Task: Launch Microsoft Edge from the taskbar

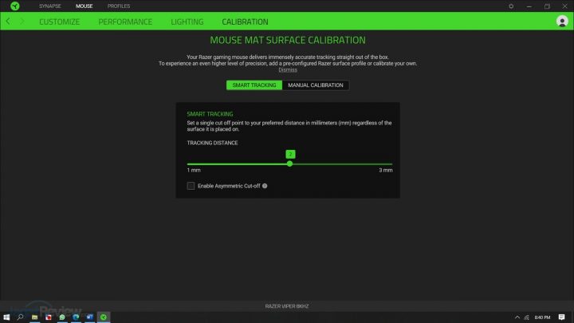Action: click(x=77, y=317)
